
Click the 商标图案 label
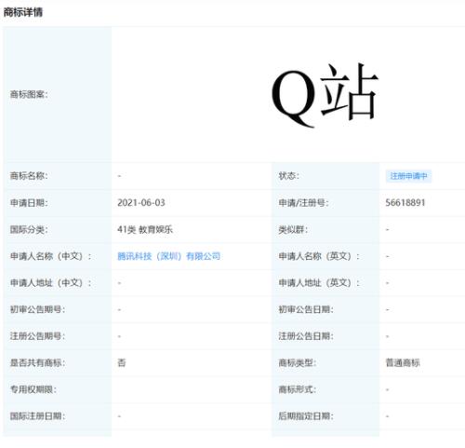[x=29, y=94]
